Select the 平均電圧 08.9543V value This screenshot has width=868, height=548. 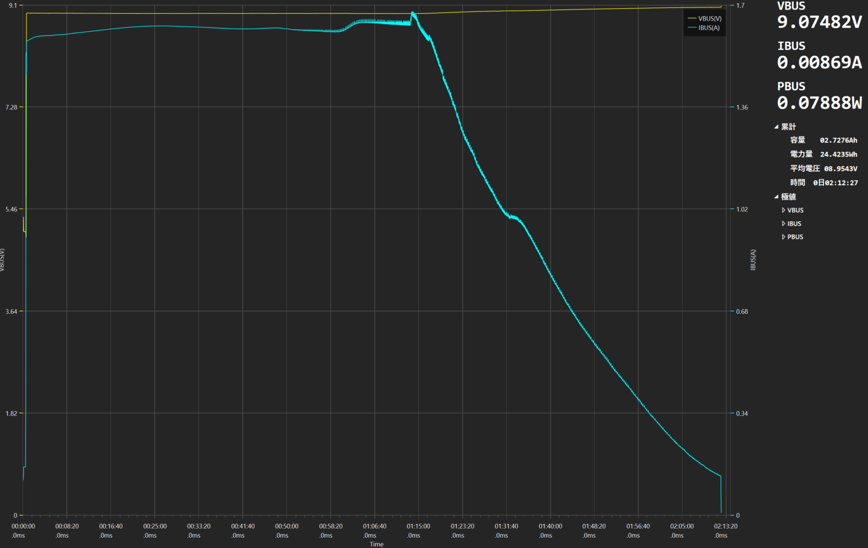[840, 169]
